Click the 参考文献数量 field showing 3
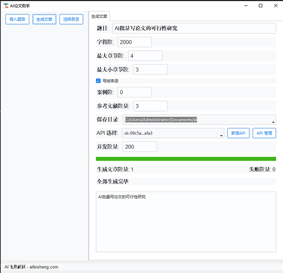Screen dimensions: 283x273 (150, 106)
